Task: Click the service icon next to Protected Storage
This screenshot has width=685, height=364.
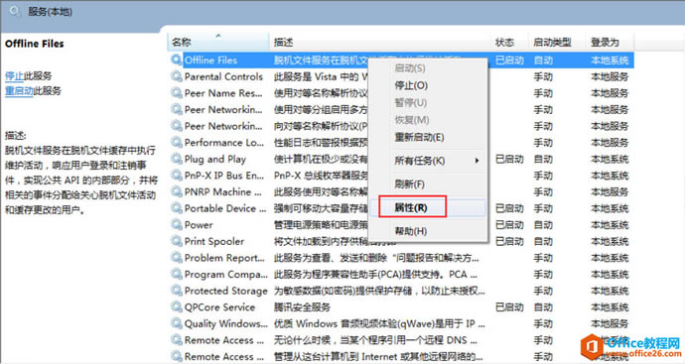Action: pos(177,291)
